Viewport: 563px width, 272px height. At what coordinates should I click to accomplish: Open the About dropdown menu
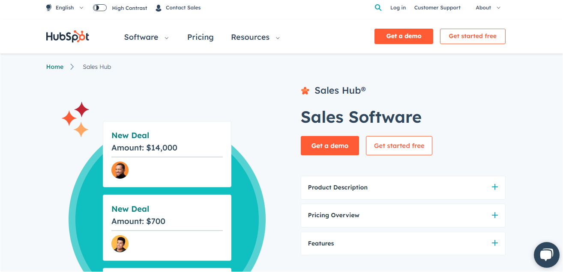pos(488,8)
